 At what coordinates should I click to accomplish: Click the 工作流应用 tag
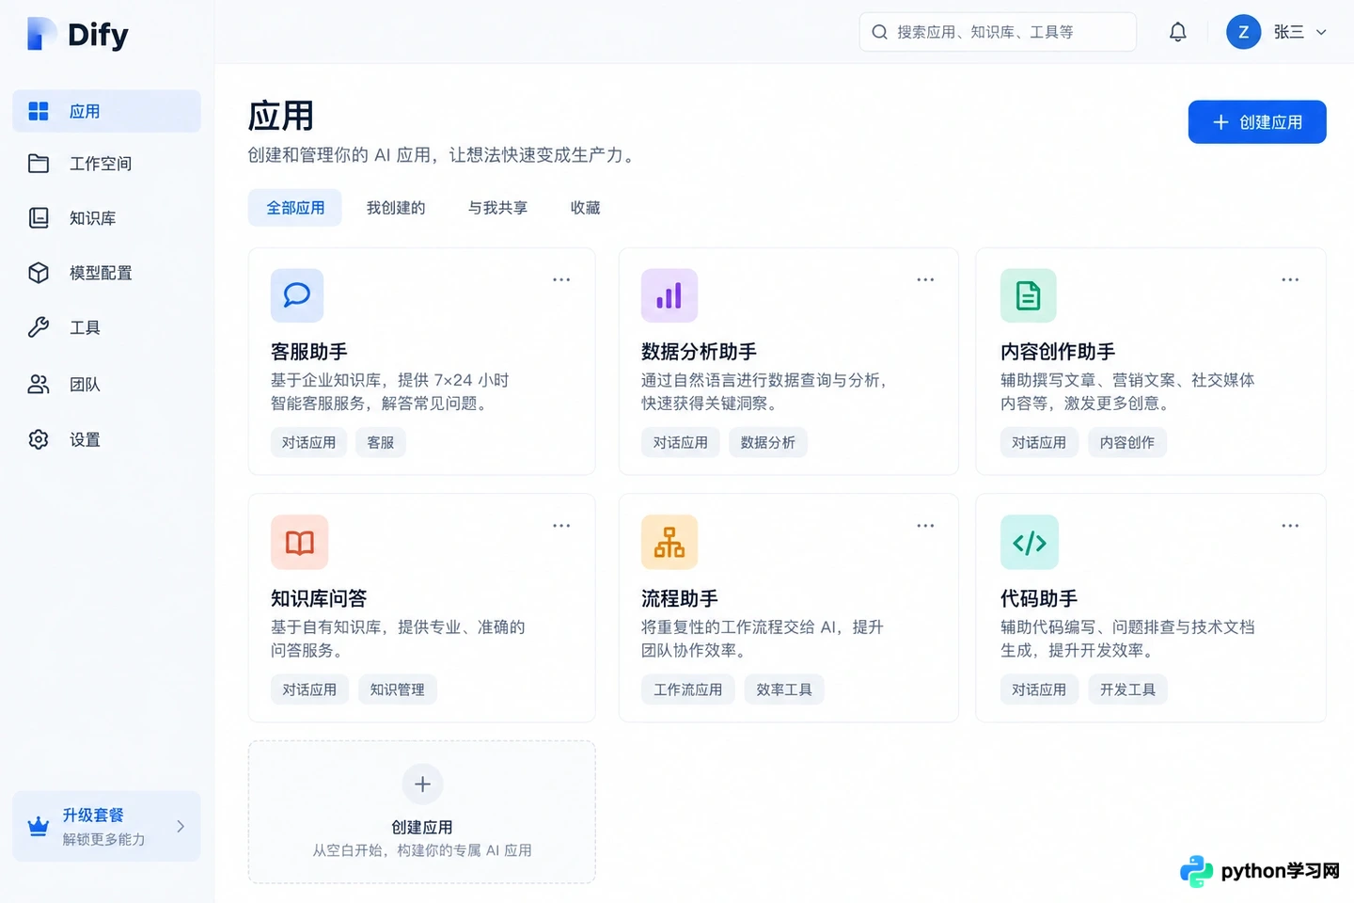pyautogui.click(x=688, y=689)
